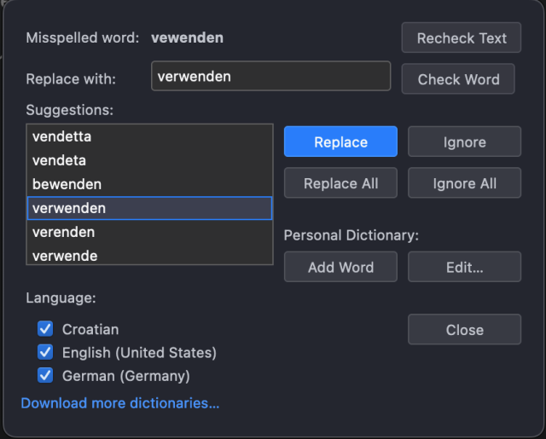Click the Replace button
The width and height of the screenshot is (546, 439).
pyautogui.click(x=340, y=142)
